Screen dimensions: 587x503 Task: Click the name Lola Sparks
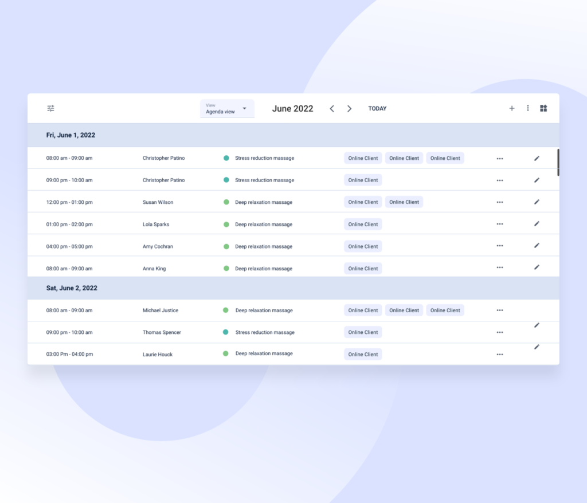coord(156,224)
